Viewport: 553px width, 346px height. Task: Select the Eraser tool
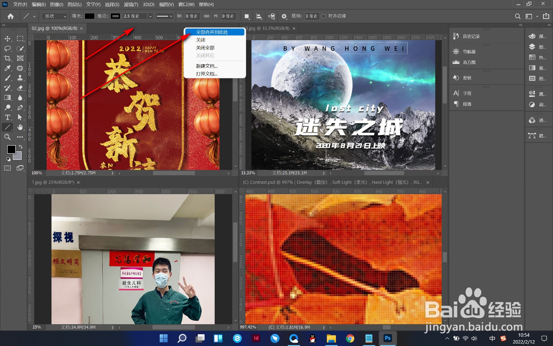click(20, 88)
